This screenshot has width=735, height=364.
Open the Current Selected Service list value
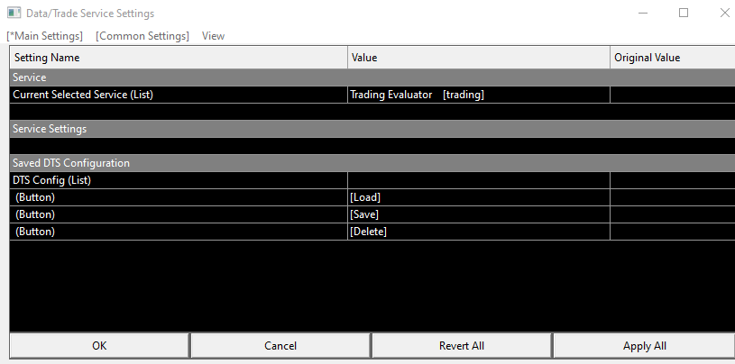(478, 95)
